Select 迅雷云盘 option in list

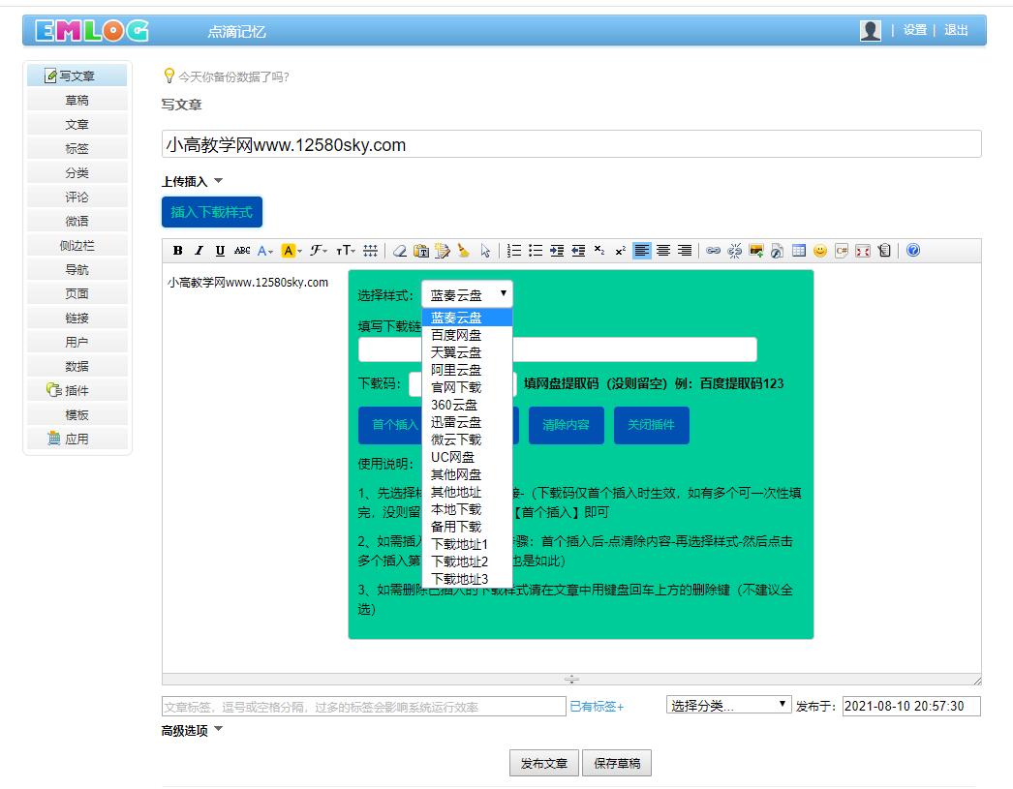467,422
